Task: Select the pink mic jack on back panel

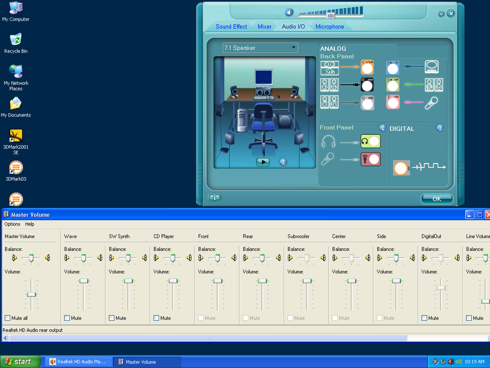Action: click(x=393, y=102)
